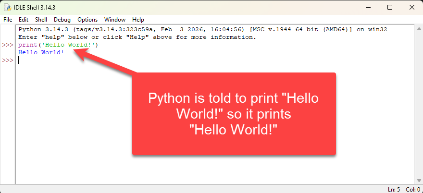Click the blue Hello World! output line
This screenshot has width=423, height=193.
[41, 52]
